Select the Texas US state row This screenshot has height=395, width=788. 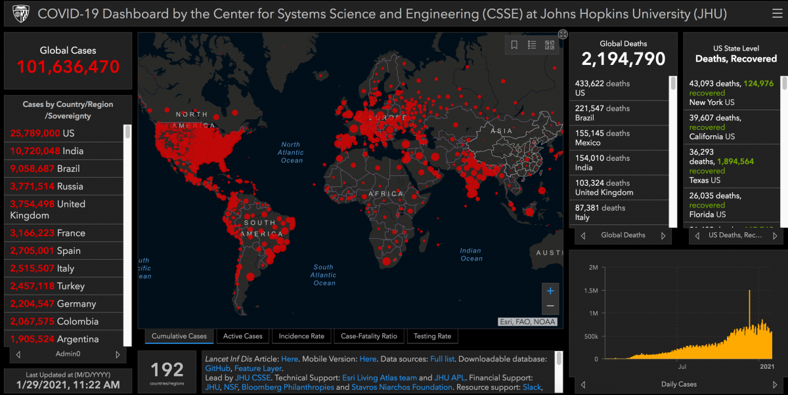731,166
